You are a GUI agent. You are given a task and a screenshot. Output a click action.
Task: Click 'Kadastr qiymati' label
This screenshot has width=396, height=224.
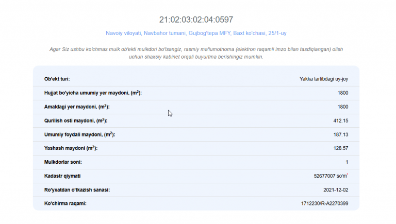tap(62, 176)
